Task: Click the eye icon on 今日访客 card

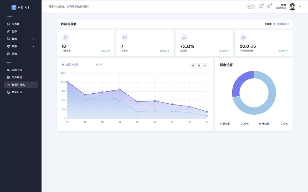Action: 65,37
